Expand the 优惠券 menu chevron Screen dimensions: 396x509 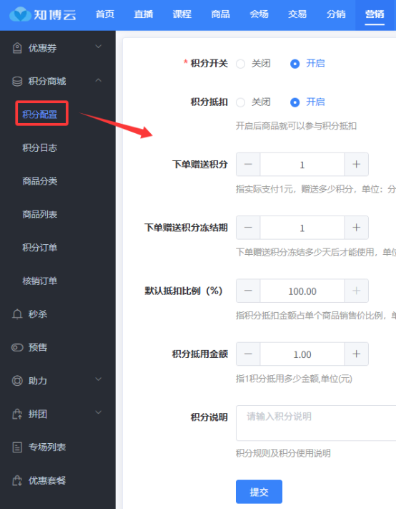click(98, 47)
